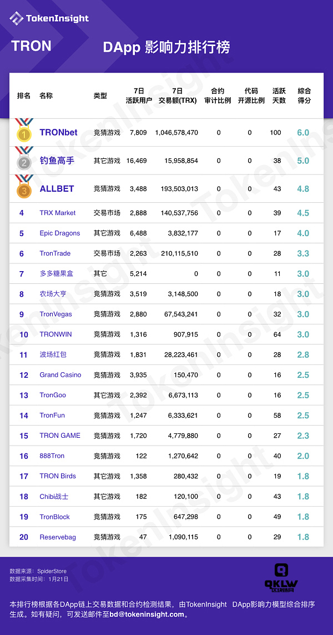
Task: Select the TRON Birds name
Action: click(58, 476)
